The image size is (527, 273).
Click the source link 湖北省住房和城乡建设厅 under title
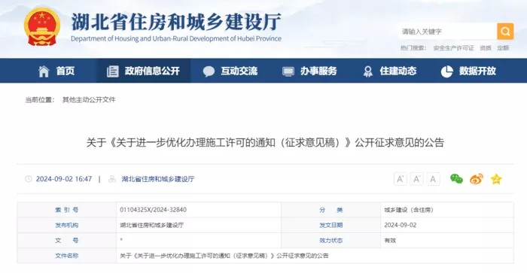(158, 179)
